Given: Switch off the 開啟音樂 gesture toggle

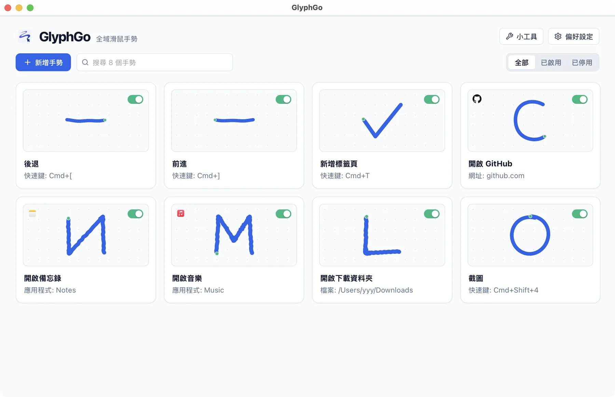Looking at the screenshot, I should (284, 214).
